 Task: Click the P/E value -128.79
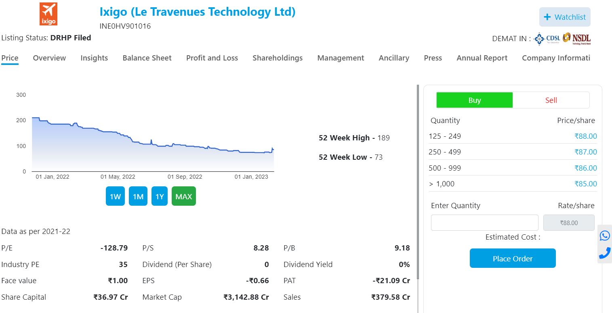tap(114, 248)
